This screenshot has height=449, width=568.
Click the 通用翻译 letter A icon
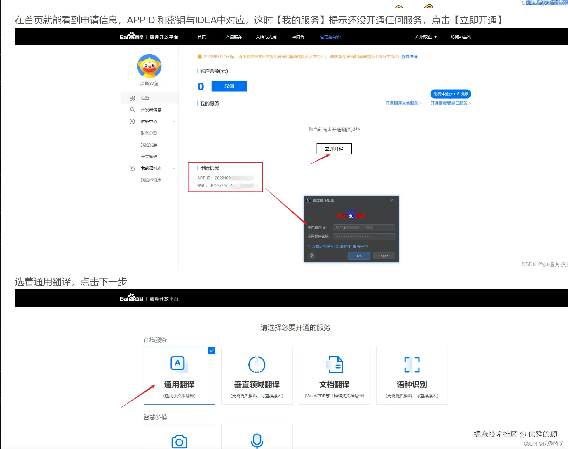(179, 364)
